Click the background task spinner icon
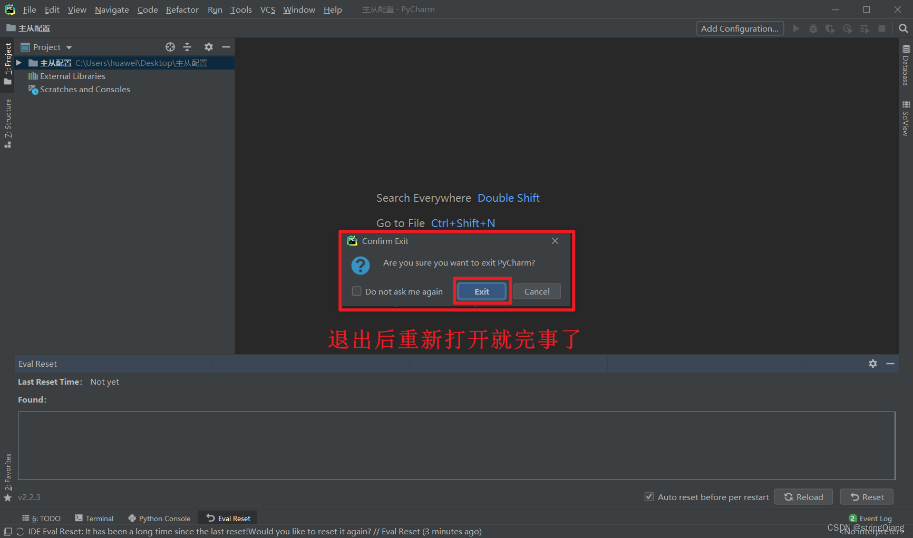Screen dimensions: 913x538 click(x=20, y=532)
